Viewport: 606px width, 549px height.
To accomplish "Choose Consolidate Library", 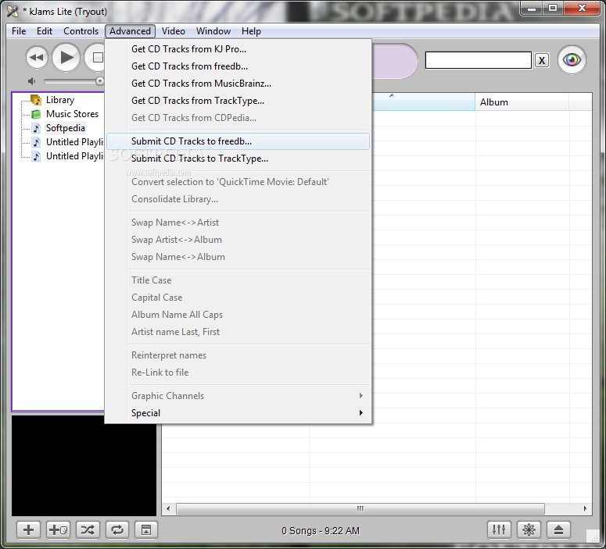I will (x=238, y=199).
